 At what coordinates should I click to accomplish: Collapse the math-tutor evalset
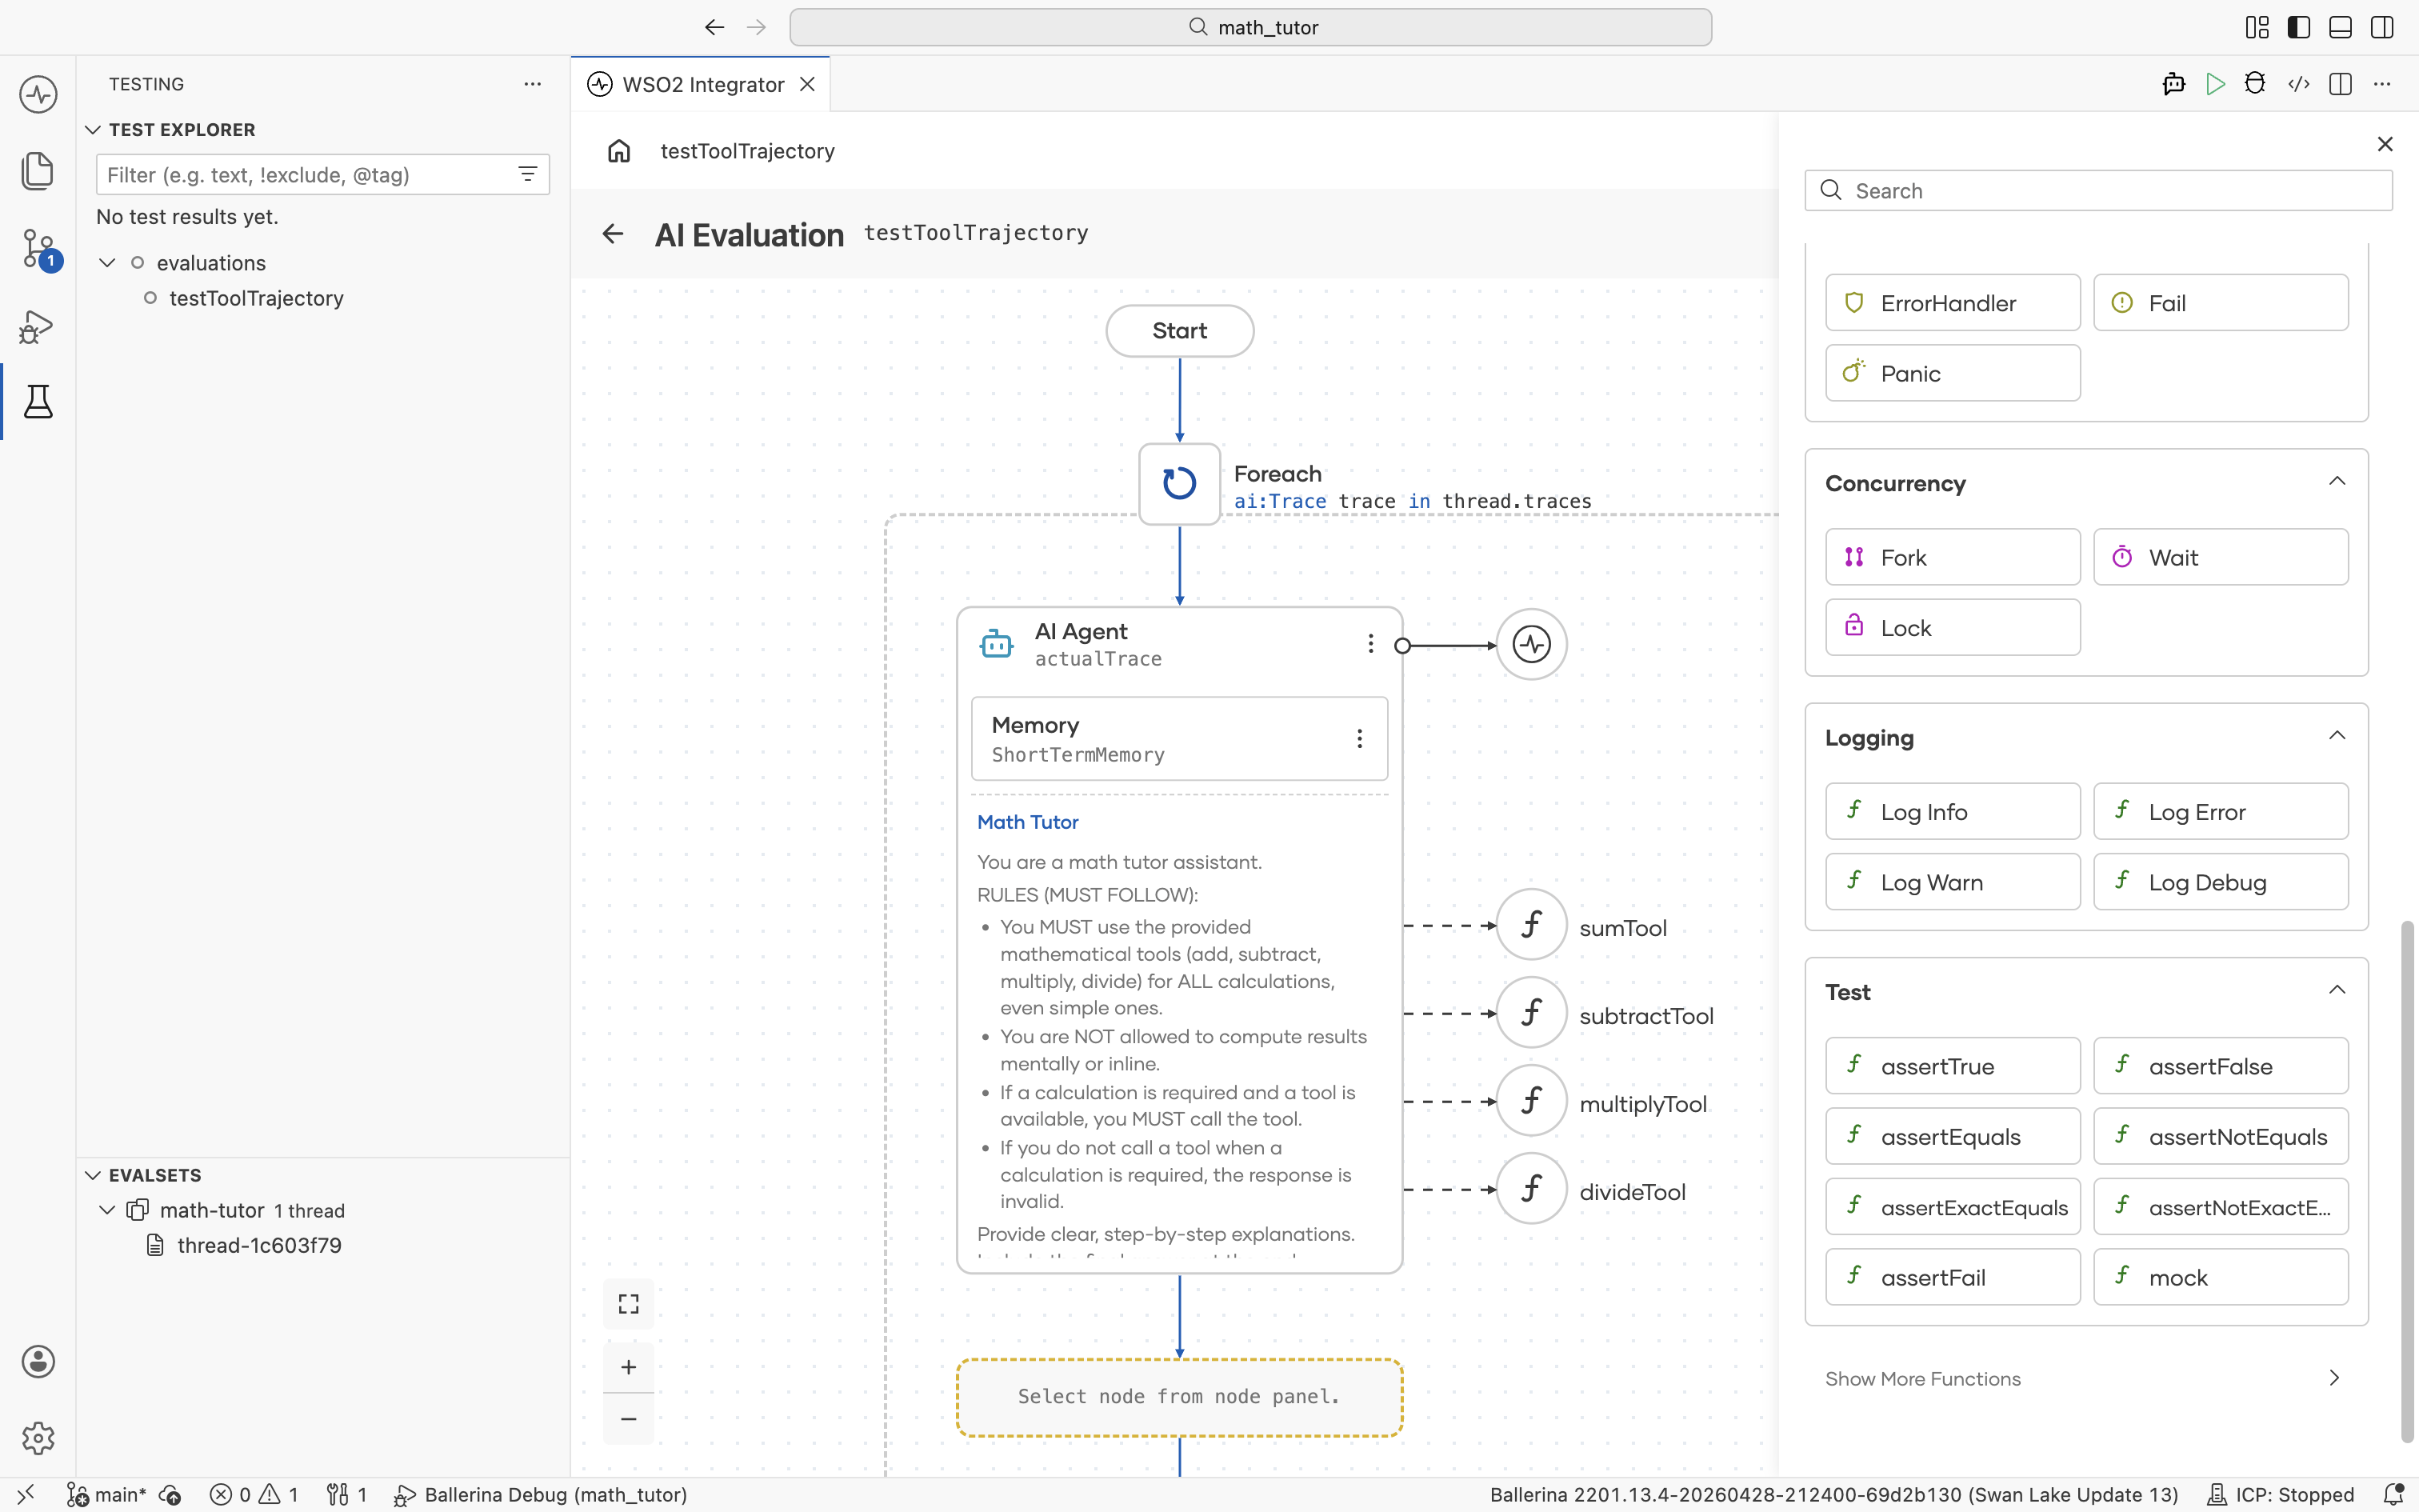tap(107, 1210)
